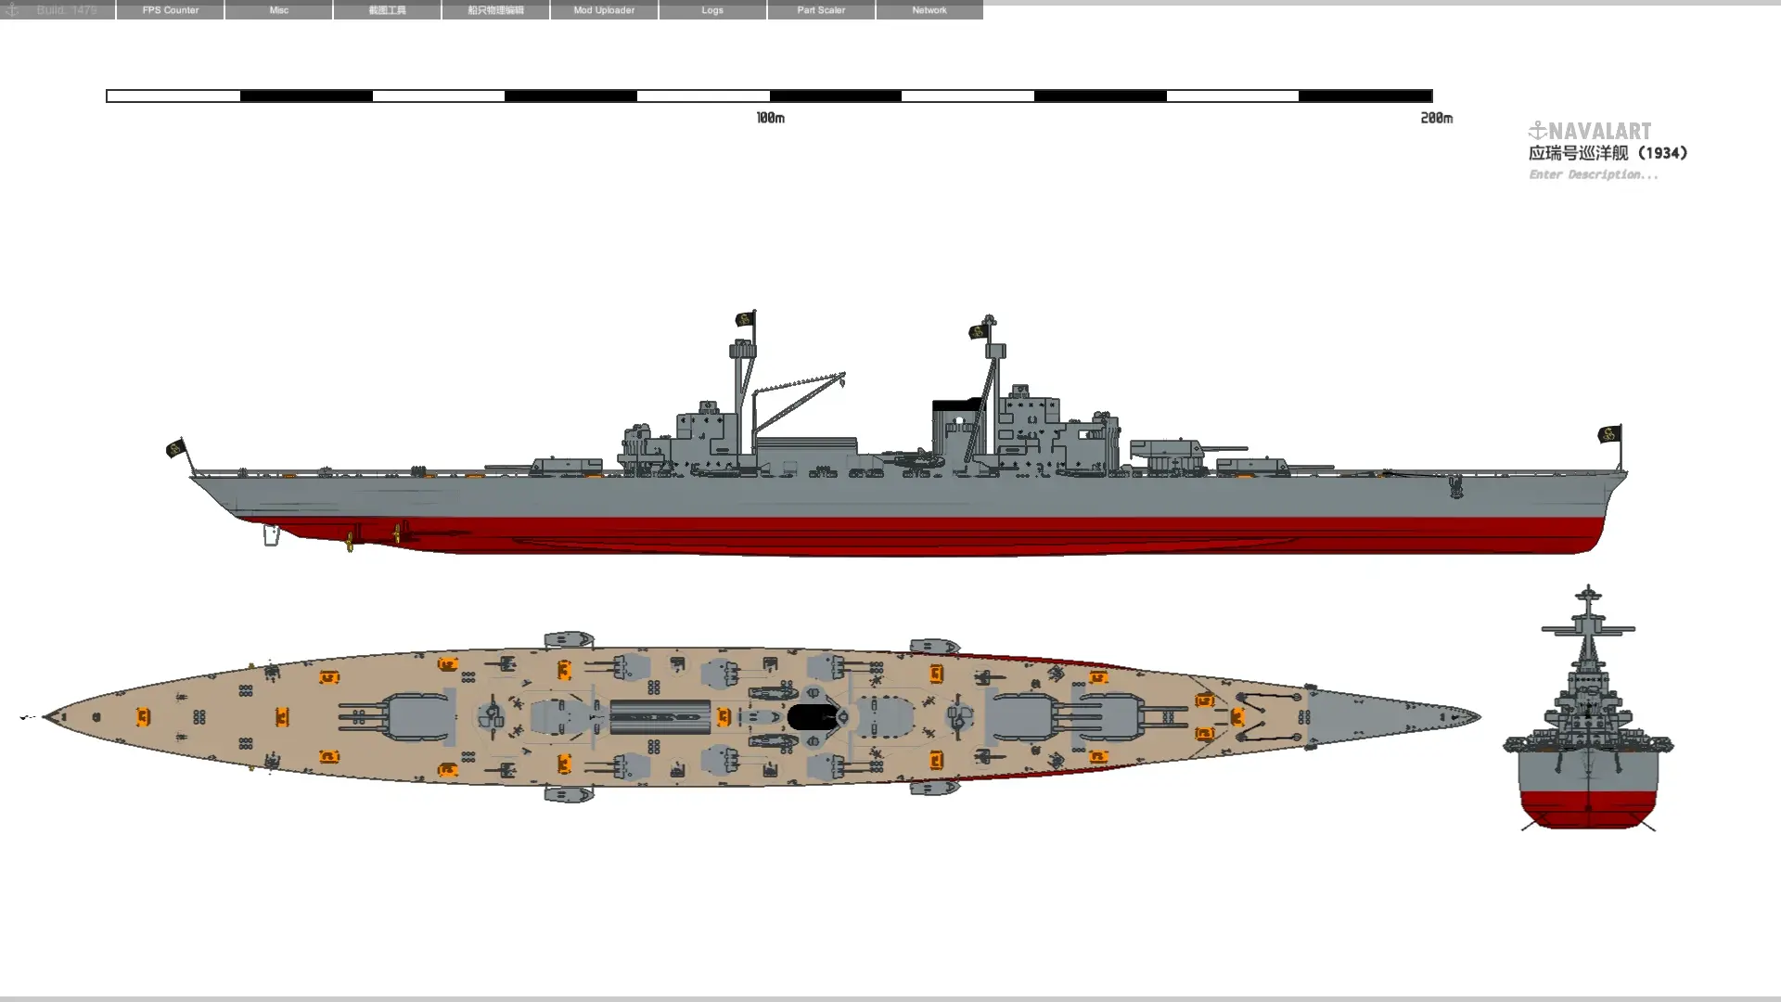
Task: Click the rudder beneath the stern in side view
Action: point(271,535)
